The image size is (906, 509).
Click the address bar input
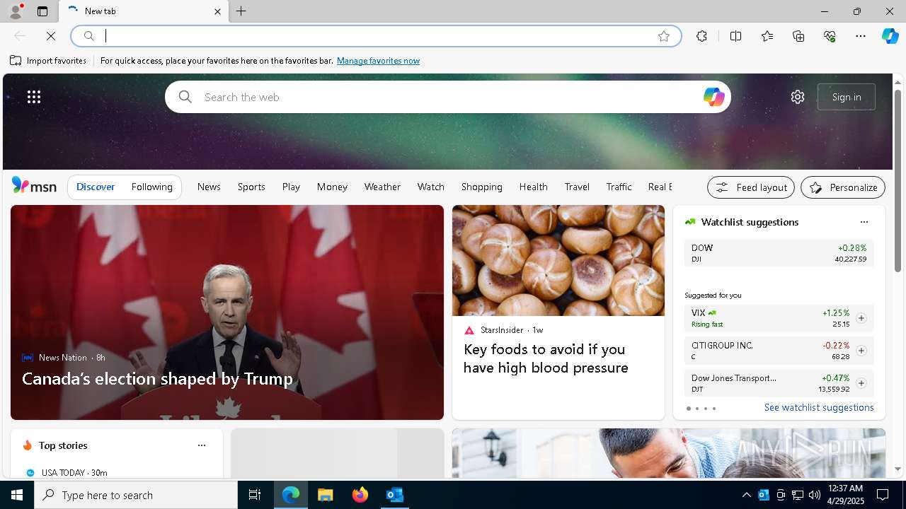[x=375, y=36]
